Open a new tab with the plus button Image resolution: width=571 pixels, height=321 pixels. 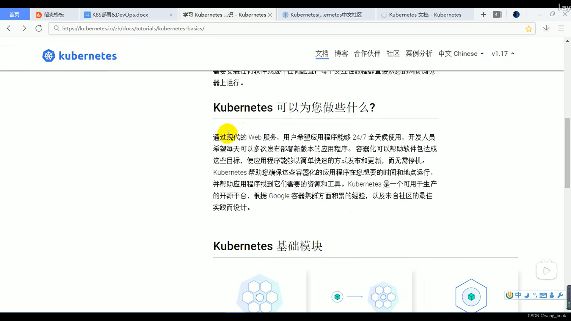pyautogui.click(x=484, y=15)
